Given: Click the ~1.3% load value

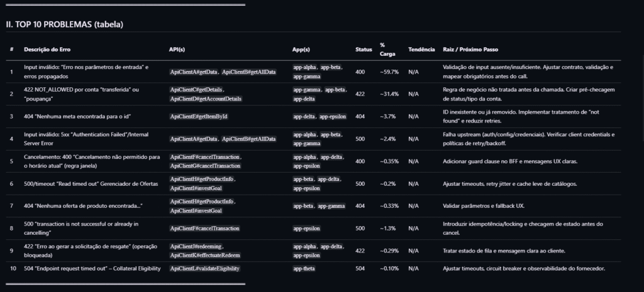Looking at the screenshot, I should pos(387,229).
